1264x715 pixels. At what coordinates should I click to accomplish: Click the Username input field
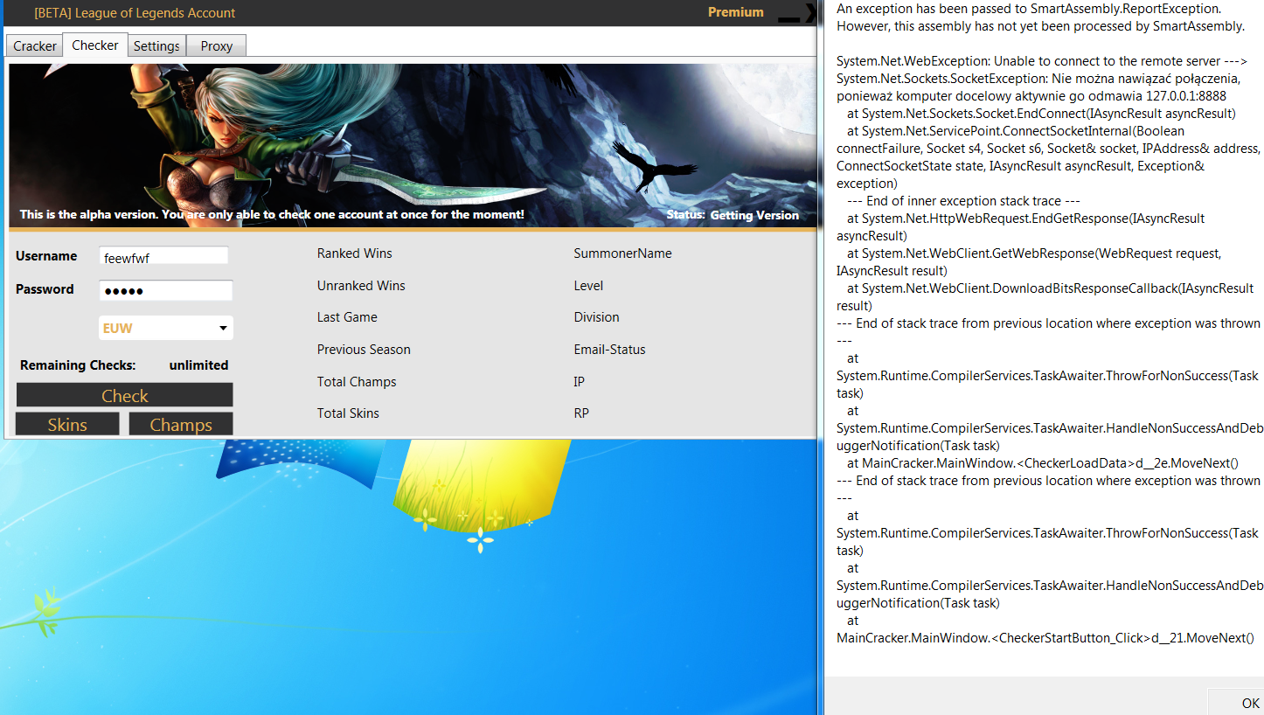pos(163,256)
